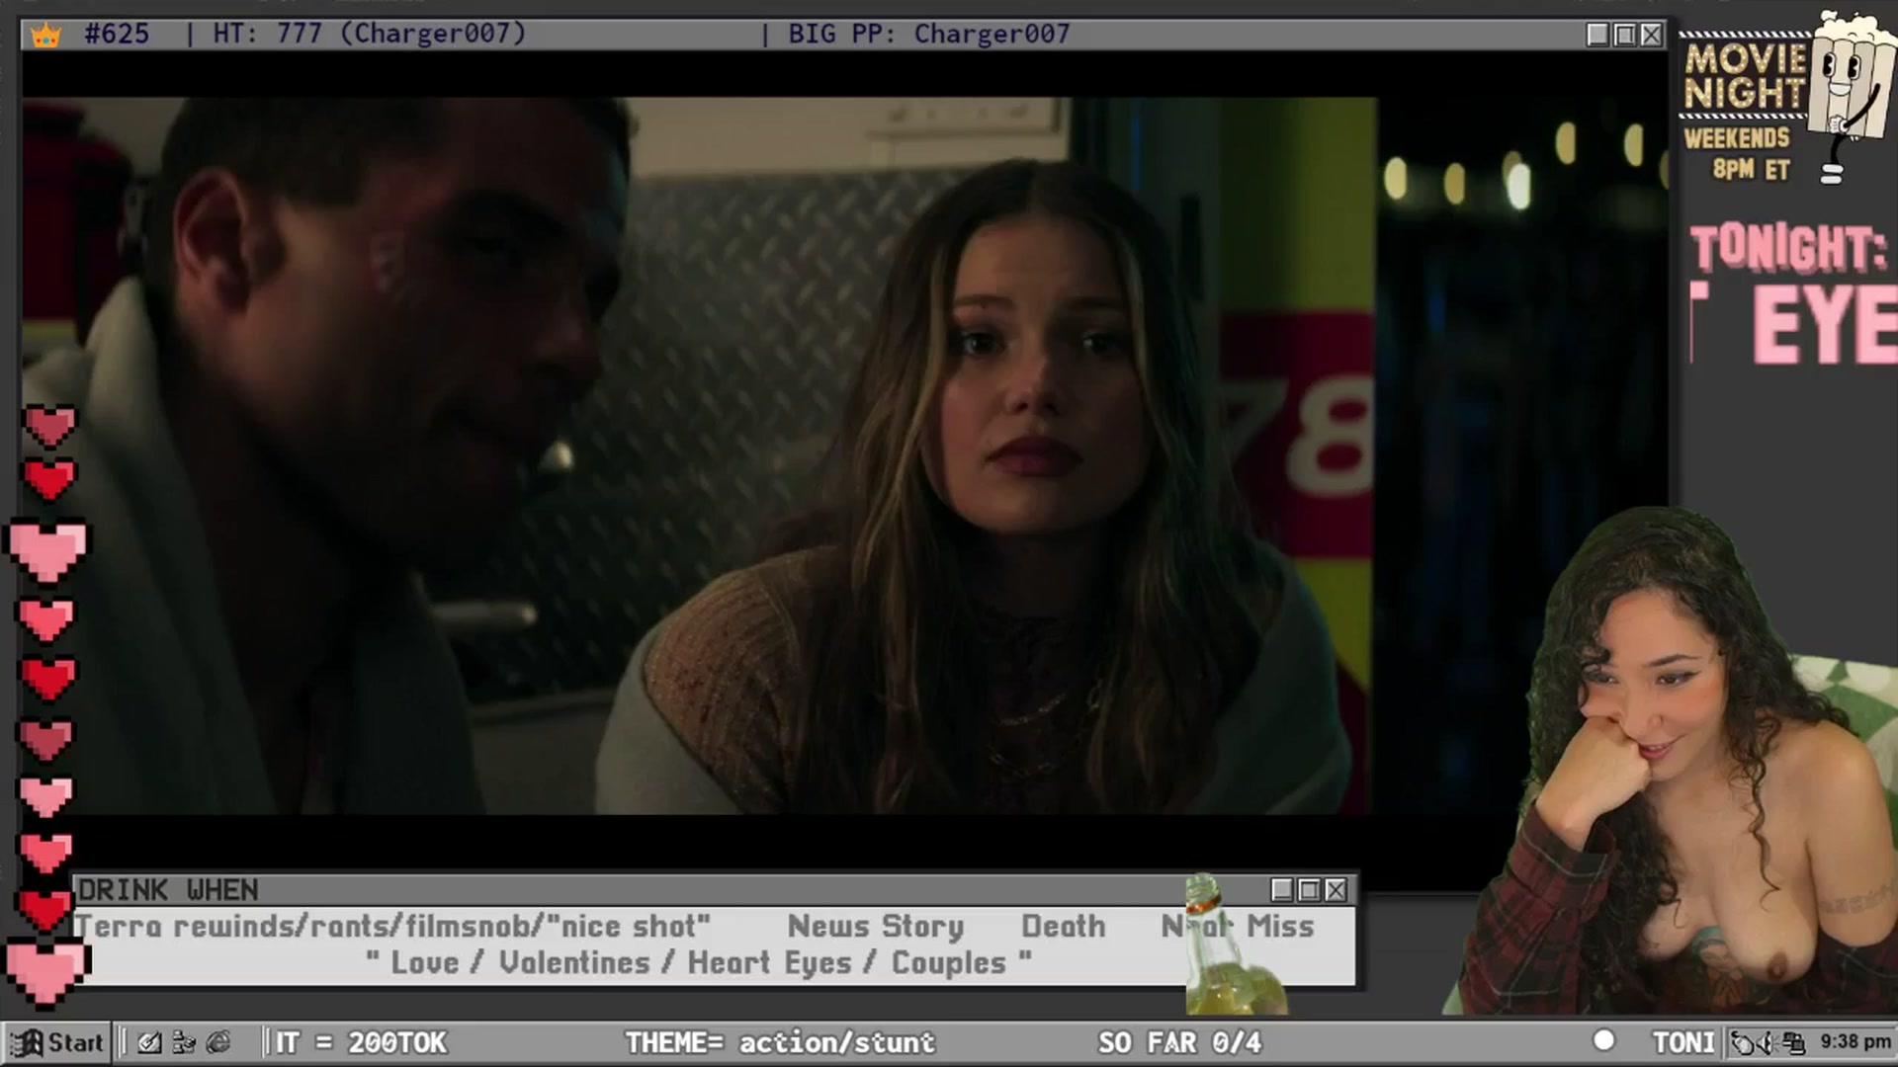
Task: Click the "SO FAR 0/4" counter
Action: (x=1179, y=1042)
